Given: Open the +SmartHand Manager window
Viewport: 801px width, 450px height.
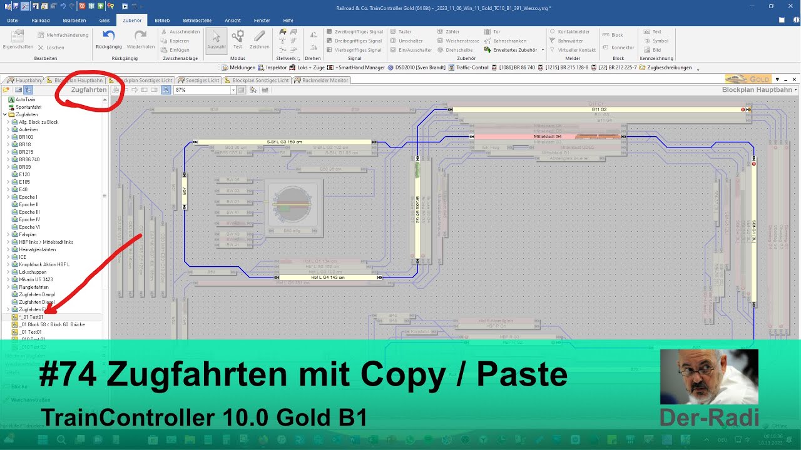Looking at the screenshot, I should 357,67.
